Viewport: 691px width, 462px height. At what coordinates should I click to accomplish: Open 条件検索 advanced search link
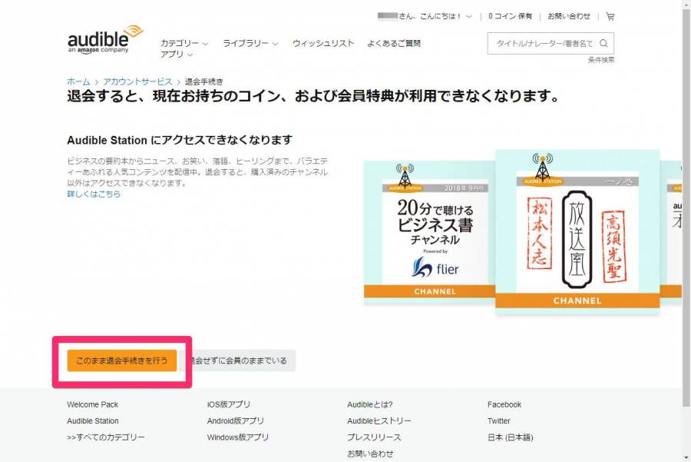click(600, 59)
